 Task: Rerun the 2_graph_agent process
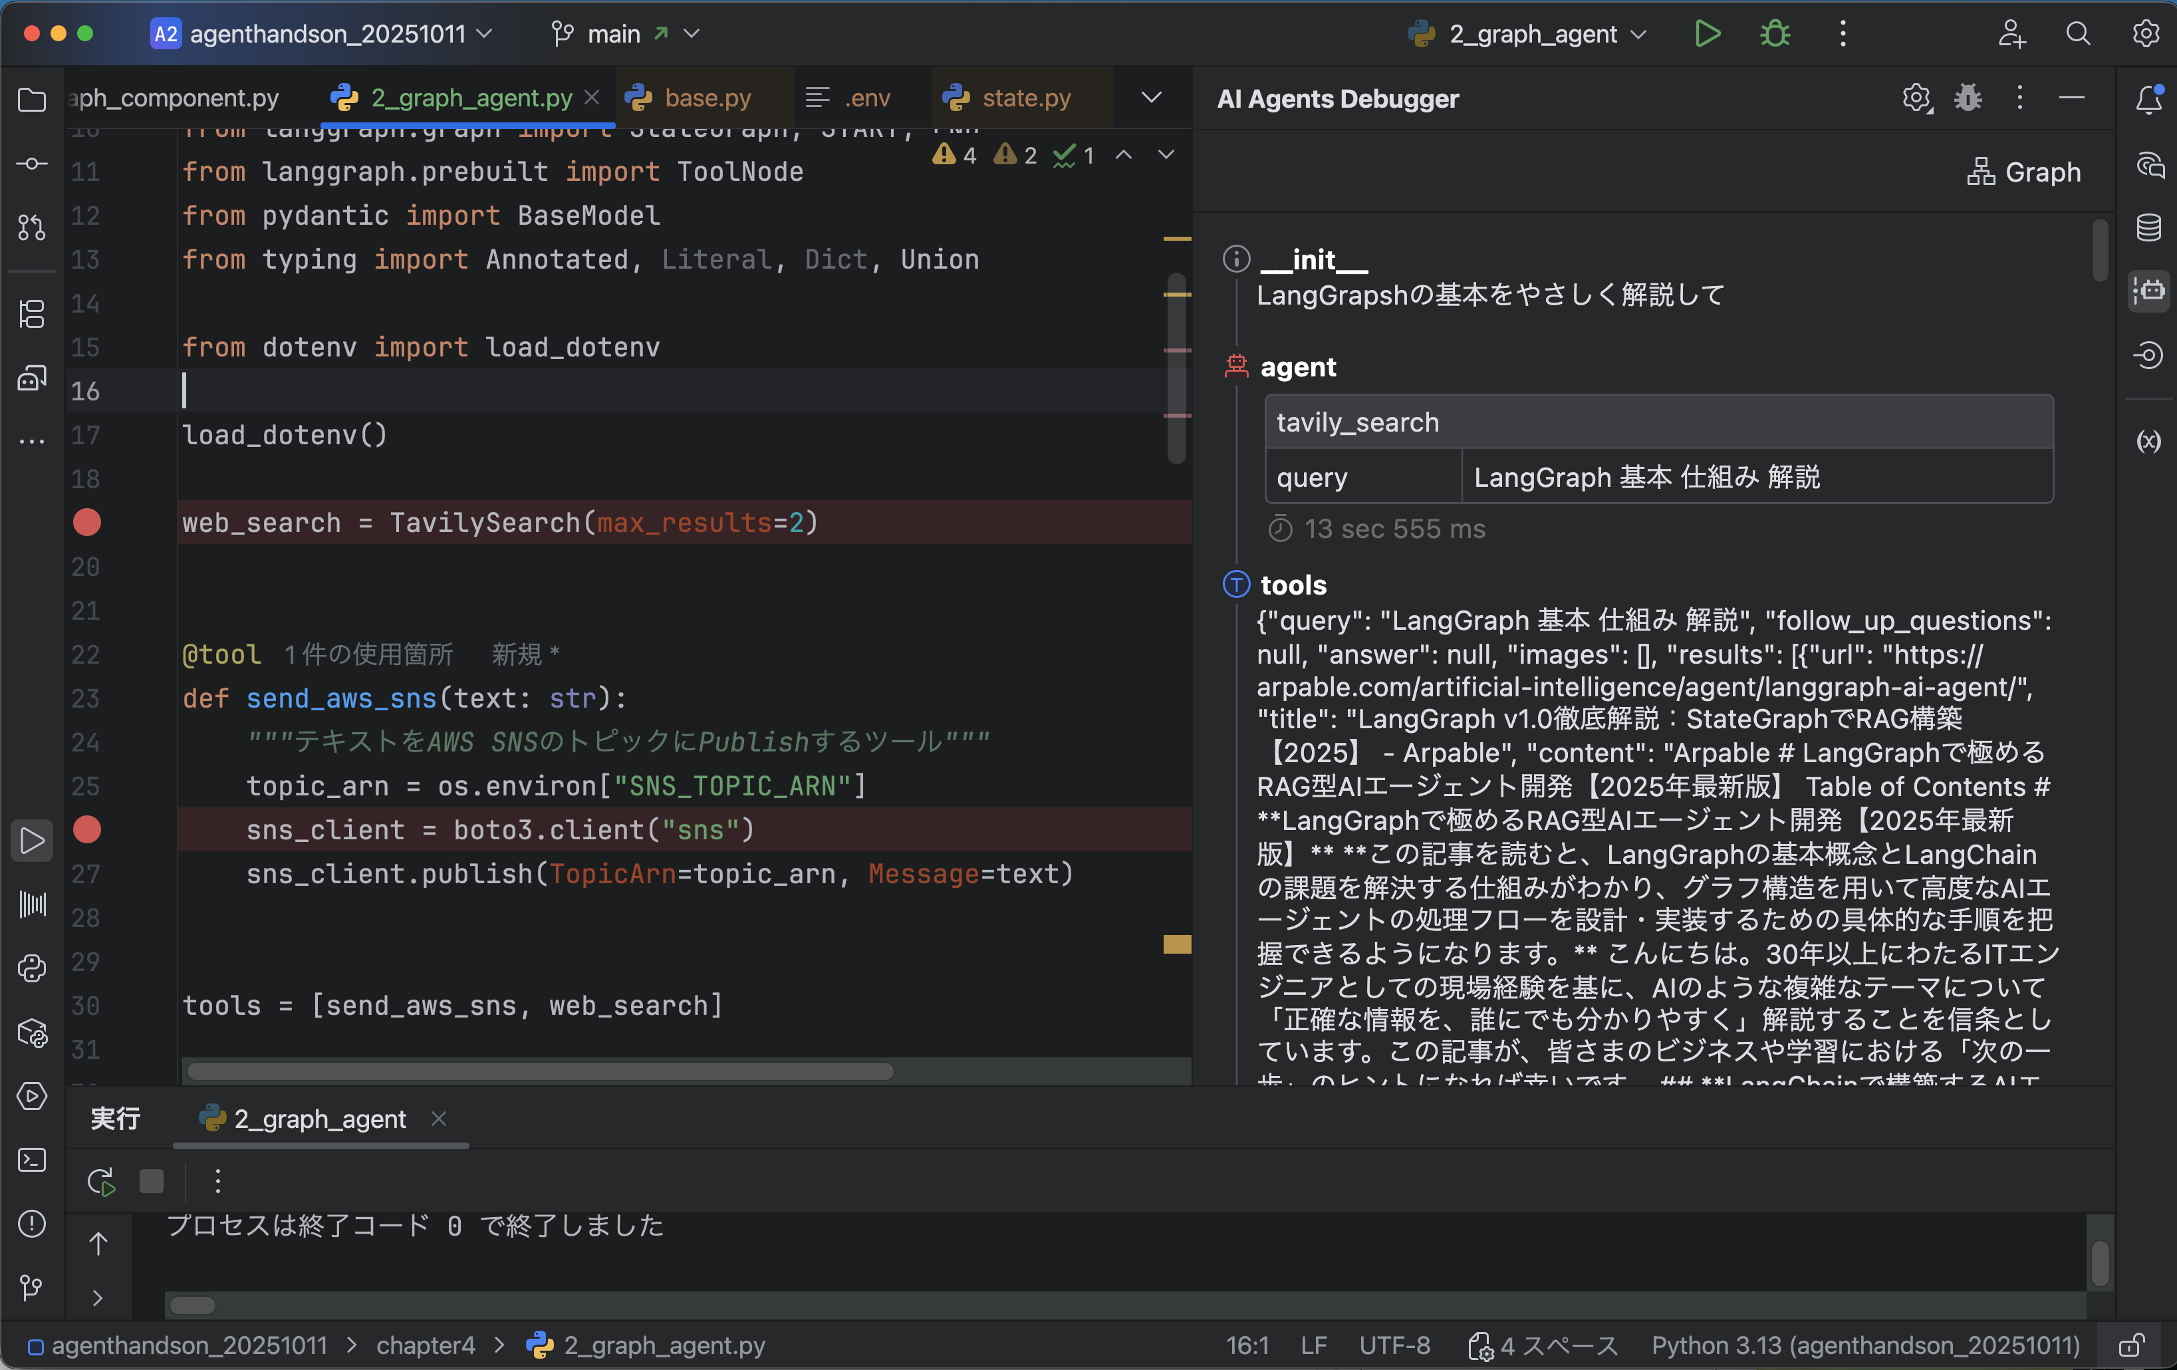(101, 1182)
